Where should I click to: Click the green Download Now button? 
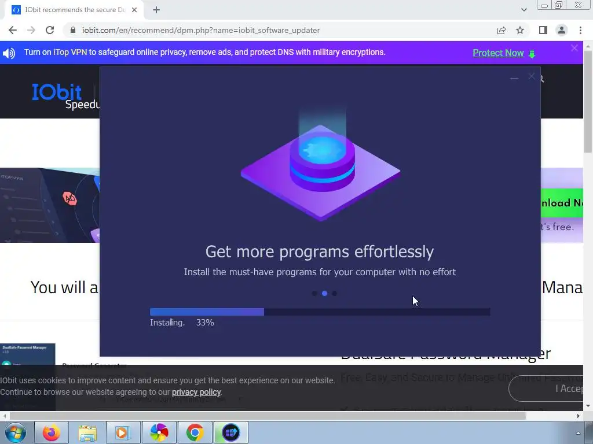pos(562,203)
